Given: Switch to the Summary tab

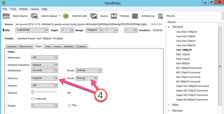Looking at the screenshot, I should pos(11,46).
